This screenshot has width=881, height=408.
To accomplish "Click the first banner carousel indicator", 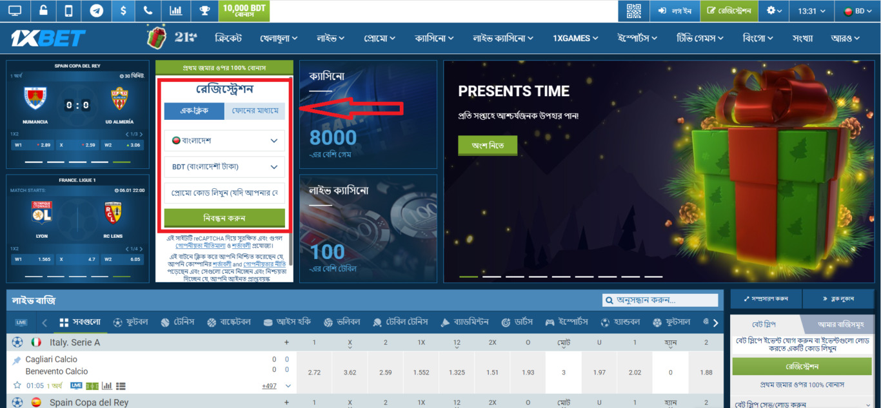I will (469, 277).
